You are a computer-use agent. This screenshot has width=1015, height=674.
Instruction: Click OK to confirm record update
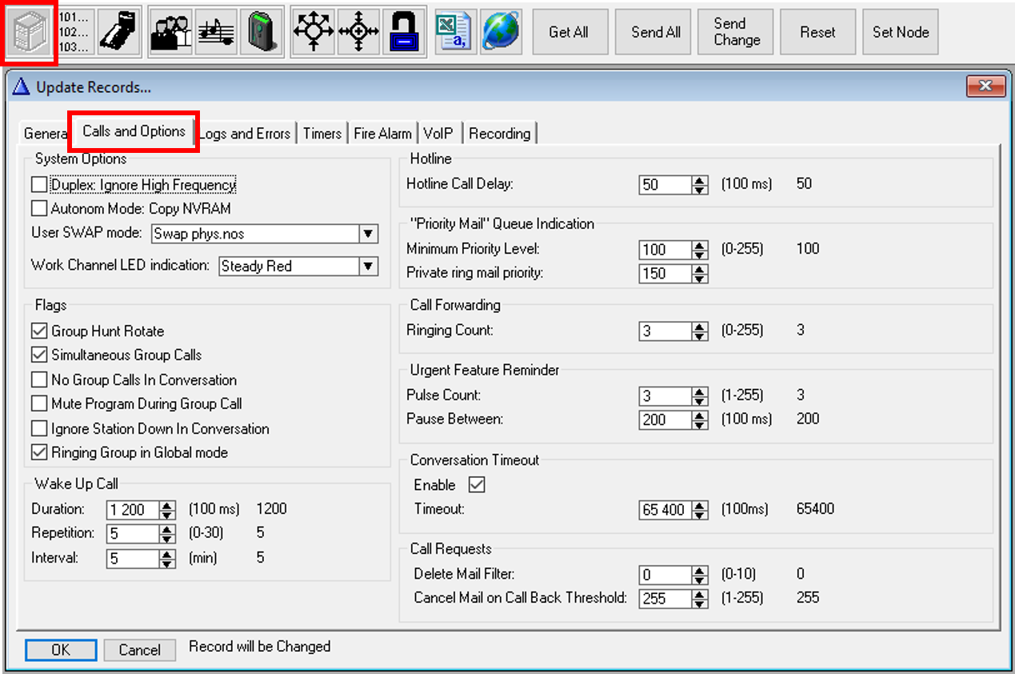coord(61,650)
